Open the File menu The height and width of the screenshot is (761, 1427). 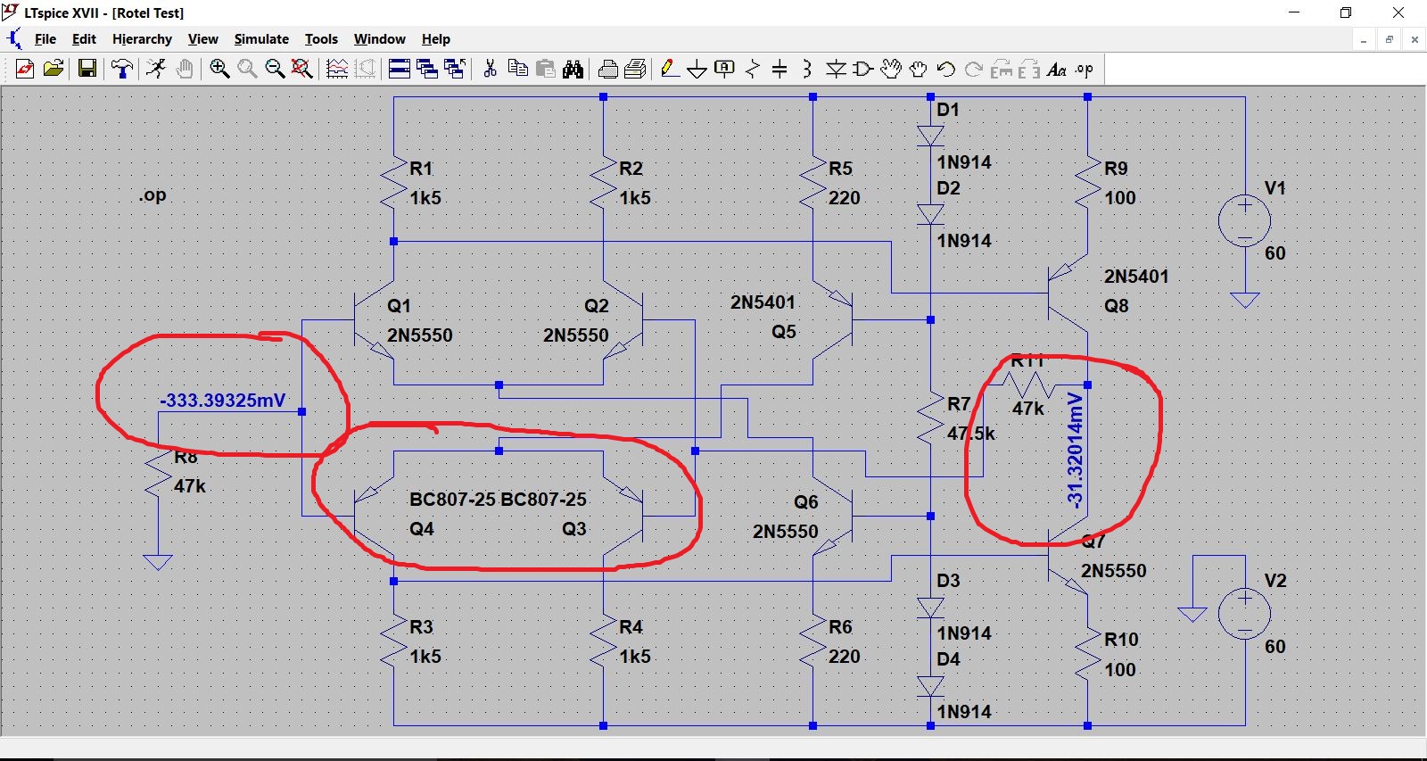tap(45, 39)
